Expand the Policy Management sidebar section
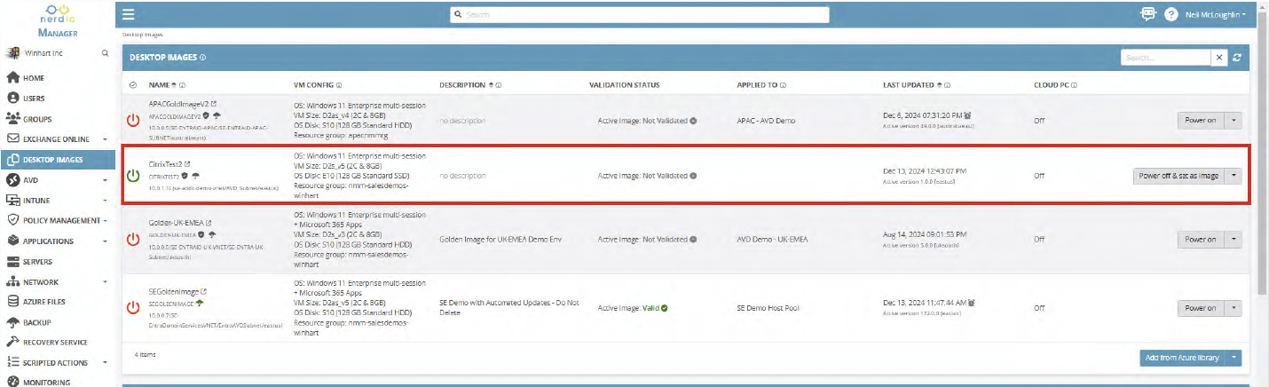The image size is (1269, 387). point(105,220)
